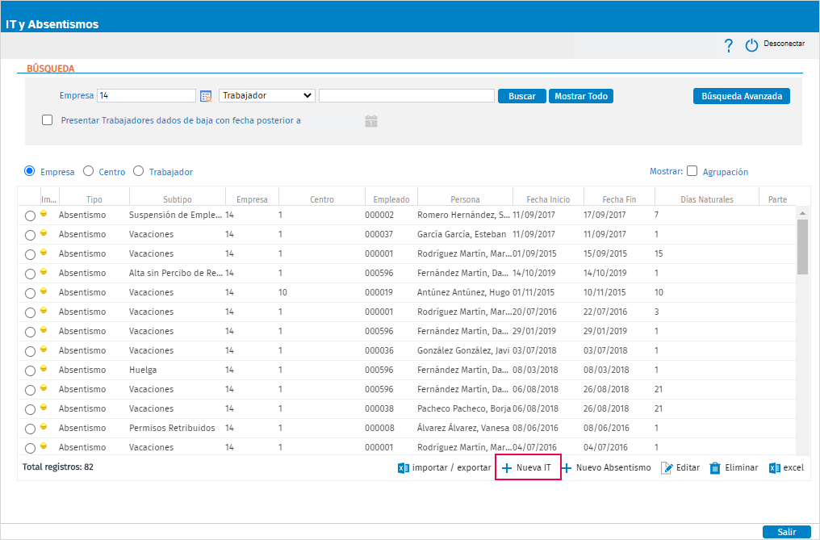Open the Trabajador search type dropdown

tap(266, 96)
